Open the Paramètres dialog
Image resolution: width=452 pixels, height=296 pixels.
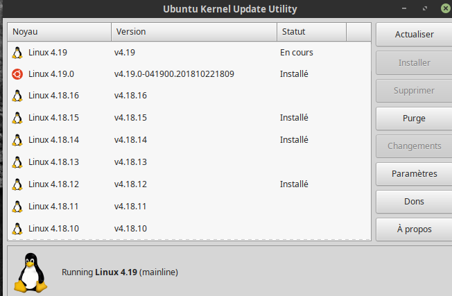point(414,173)
